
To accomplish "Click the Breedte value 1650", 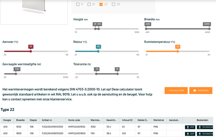I will tap(19, 127).
